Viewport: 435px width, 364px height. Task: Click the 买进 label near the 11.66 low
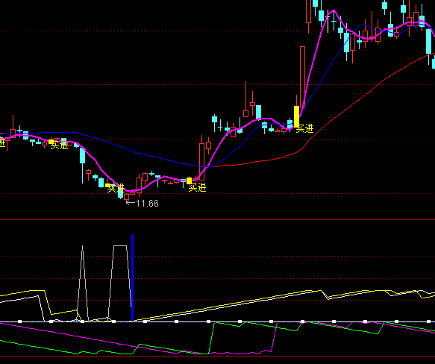116,189
